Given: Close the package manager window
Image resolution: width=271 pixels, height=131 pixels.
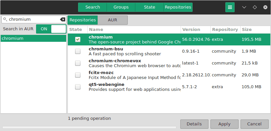Looking at the screenshot, I should tap(265, 7).
